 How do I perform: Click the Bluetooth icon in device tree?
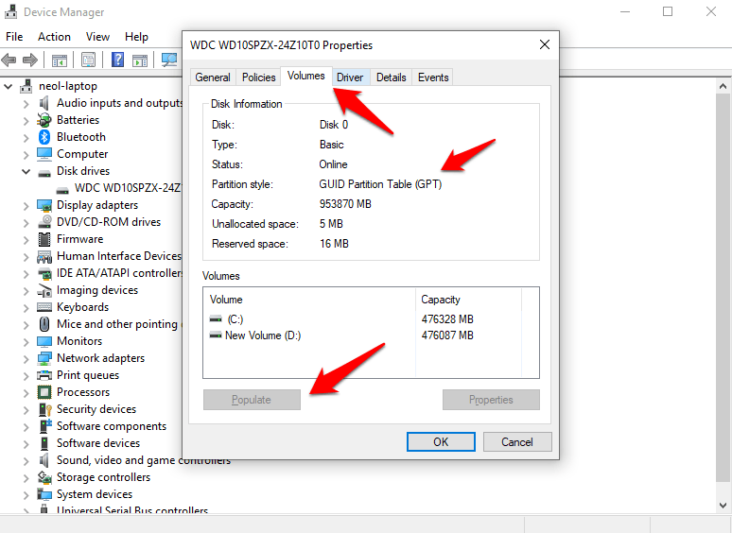point(44,137)
